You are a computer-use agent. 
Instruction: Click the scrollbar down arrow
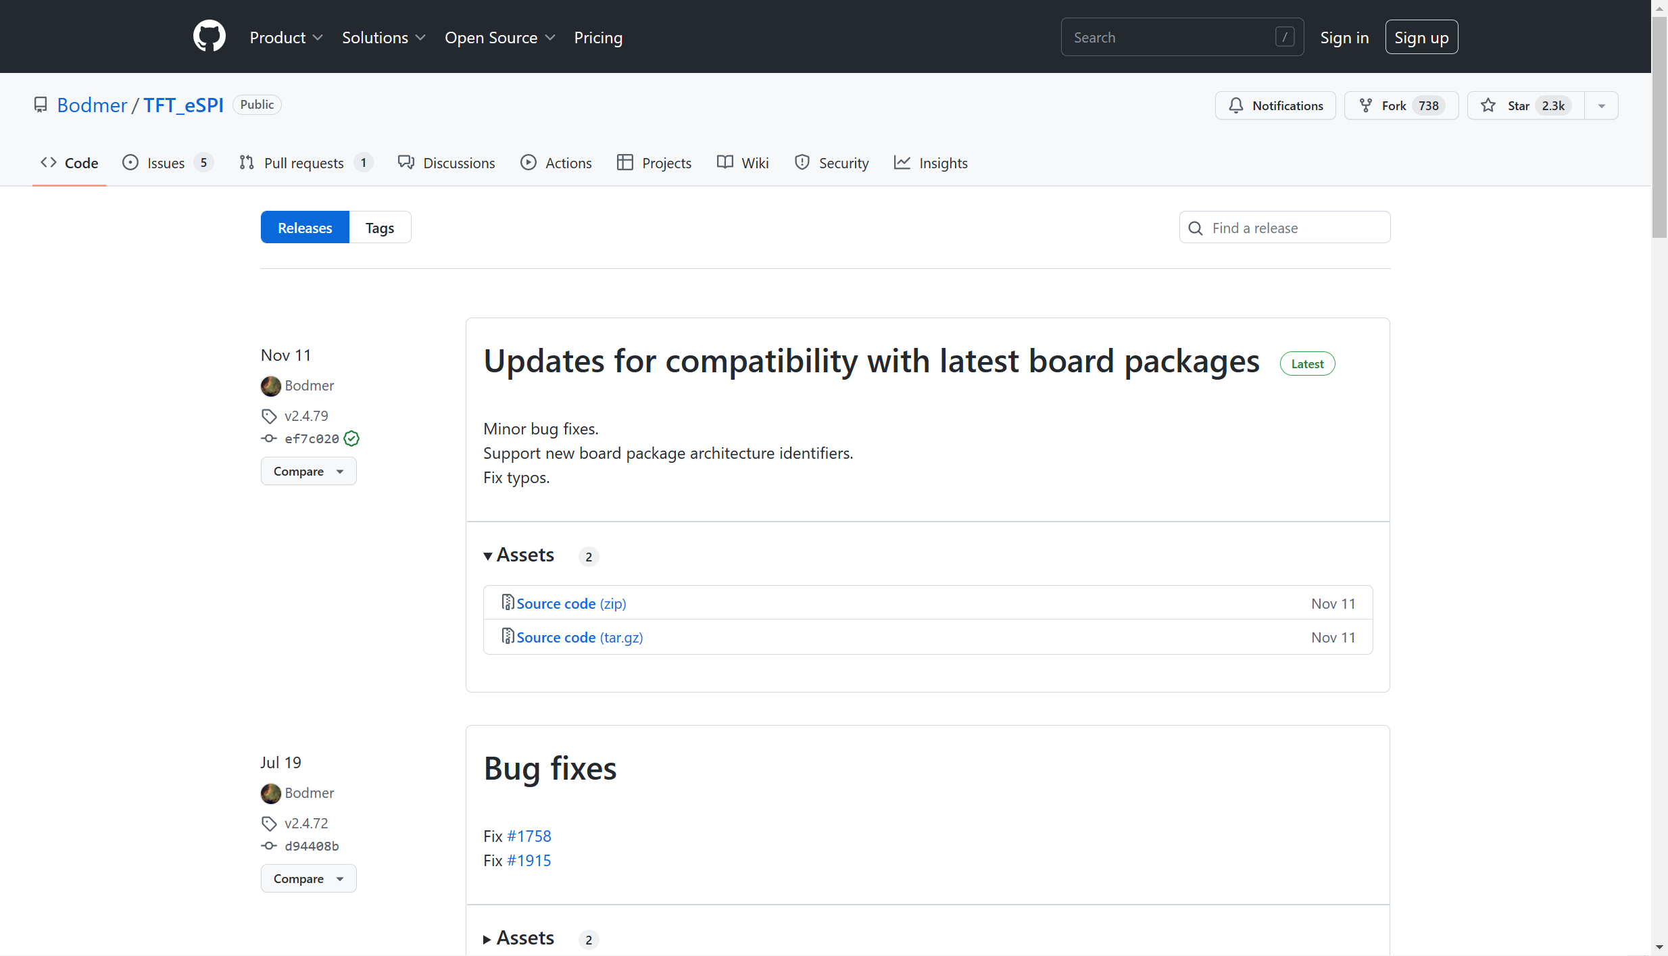[x=1659, y=947]
